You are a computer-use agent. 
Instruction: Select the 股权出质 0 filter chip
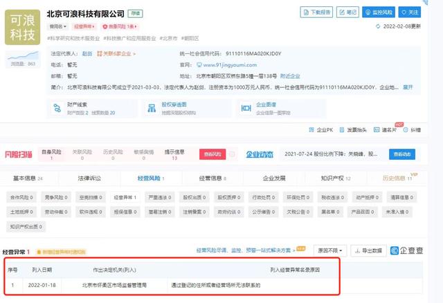(194, 197)
